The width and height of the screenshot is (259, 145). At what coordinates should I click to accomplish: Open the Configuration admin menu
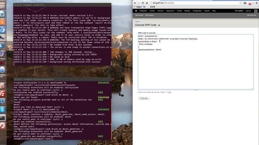coord(197,11)
